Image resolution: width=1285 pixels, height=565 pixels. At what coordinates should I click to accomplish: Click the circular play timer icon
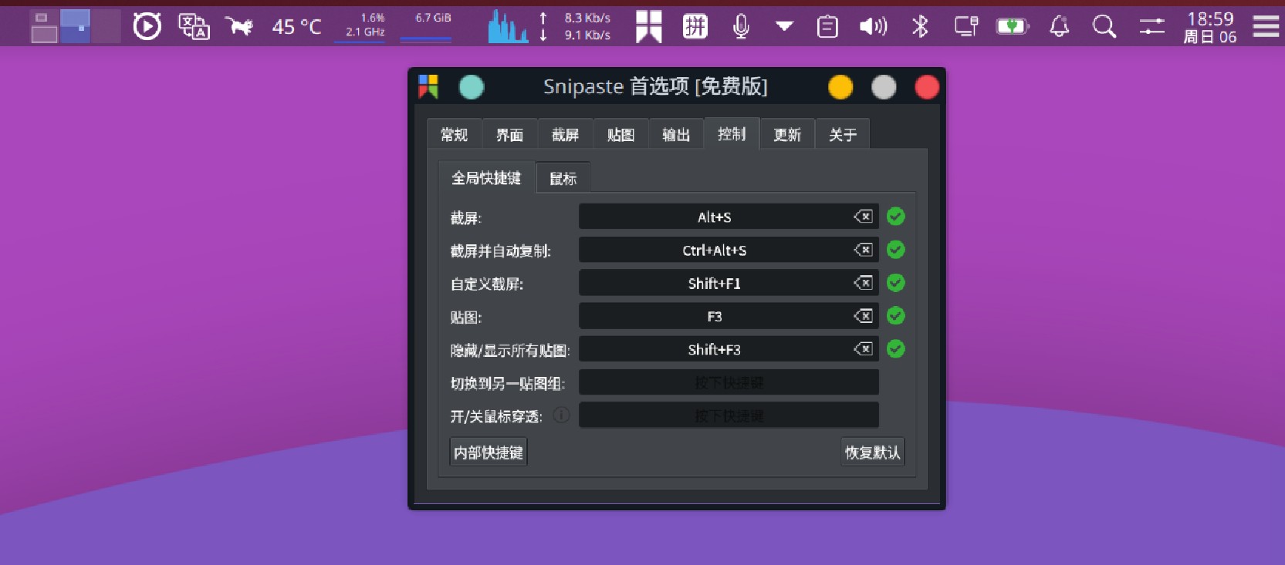(147, 27)
